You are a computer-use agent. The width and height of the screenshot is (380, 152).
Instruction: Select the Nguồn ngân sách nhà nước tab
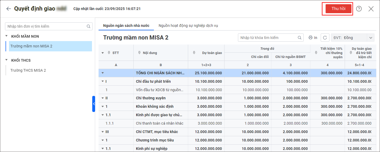tap(126, 26)
